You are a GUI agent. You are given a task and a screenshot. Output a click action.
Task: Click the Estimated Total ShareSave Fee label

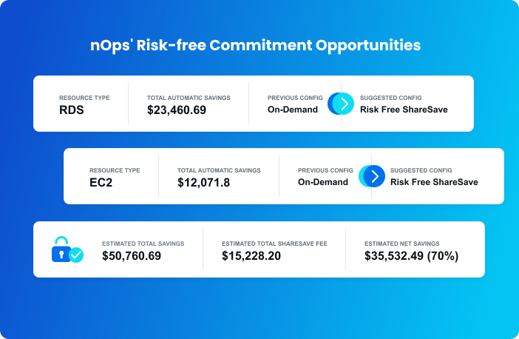coord(274,244)
